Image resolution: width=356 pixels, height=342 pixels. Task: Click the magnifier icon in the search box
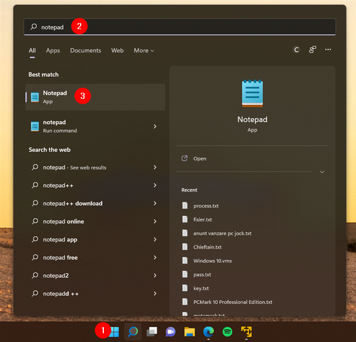[x=34, y=27]
